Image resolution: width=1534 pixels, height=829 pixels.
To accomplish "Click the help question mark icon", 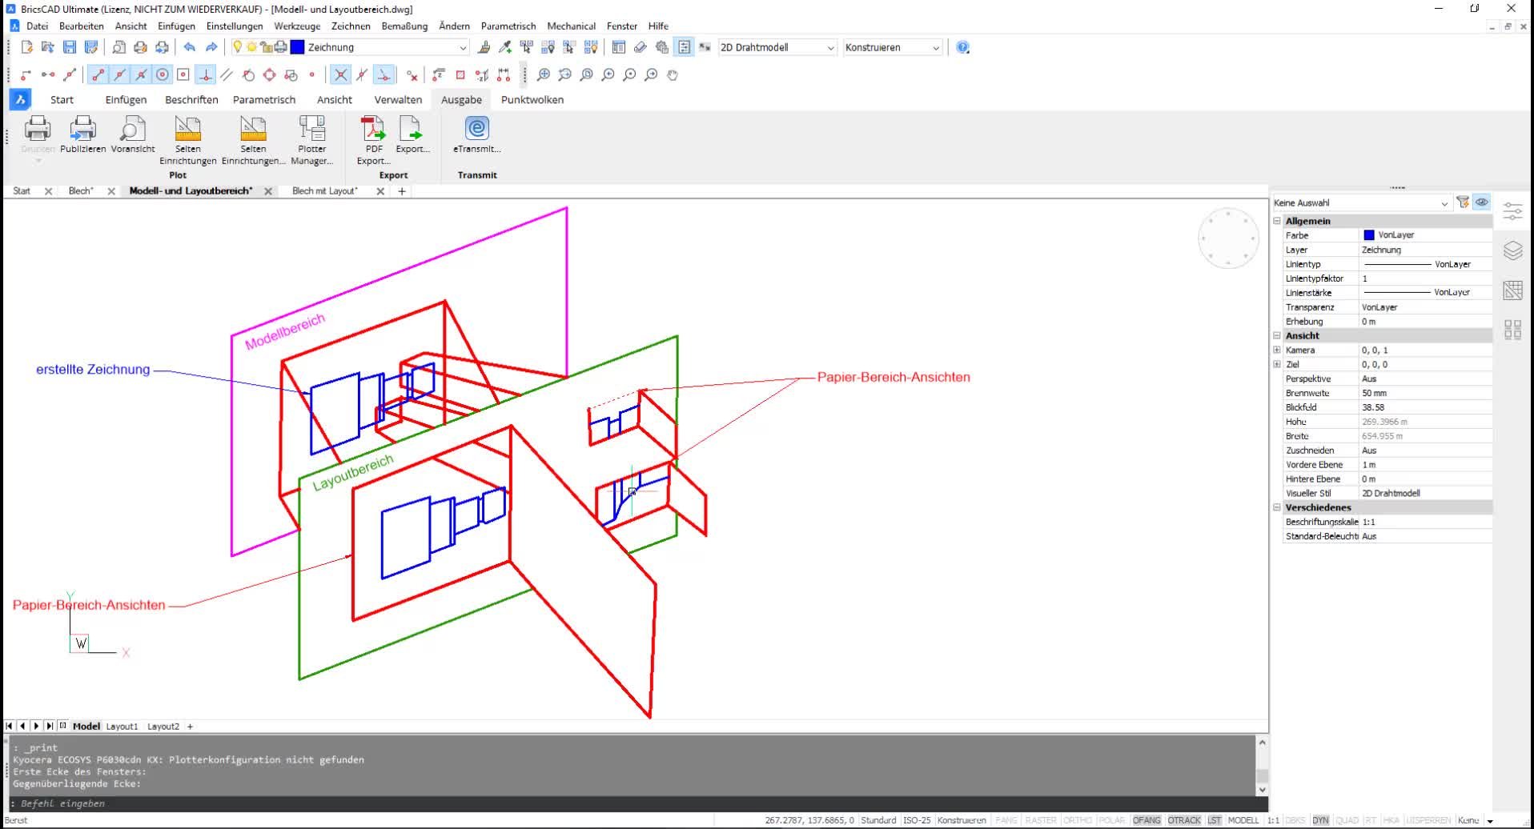I will click(963, 47).
